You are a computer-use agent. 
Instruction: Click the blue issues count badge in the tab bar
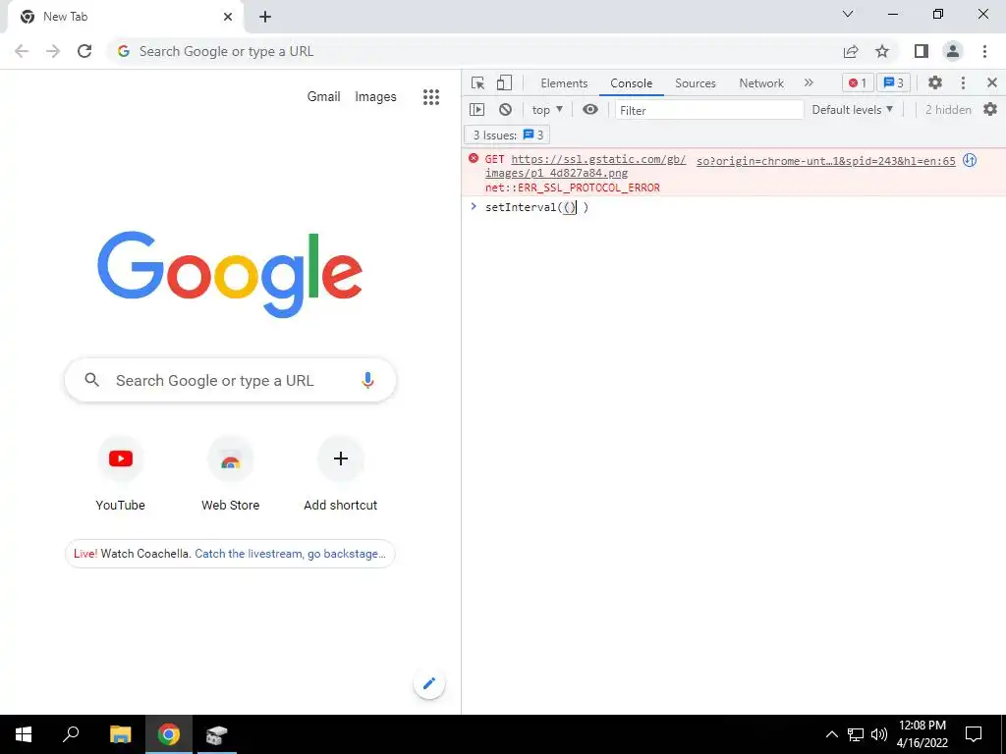click(x=893, y=82)
